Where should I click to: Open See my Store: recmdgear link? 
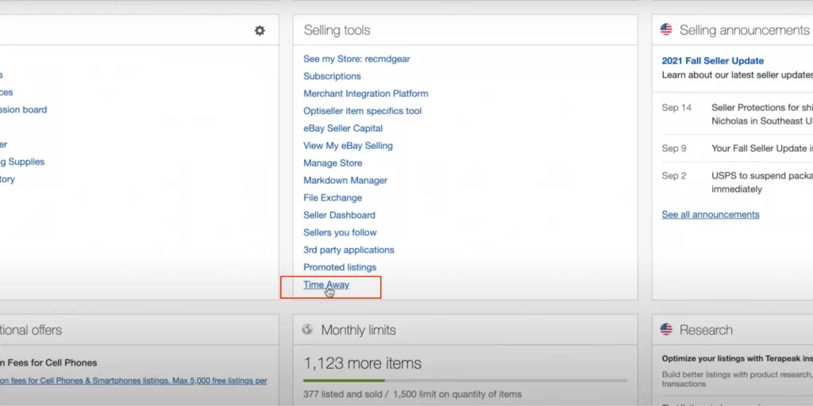(356, 59)
